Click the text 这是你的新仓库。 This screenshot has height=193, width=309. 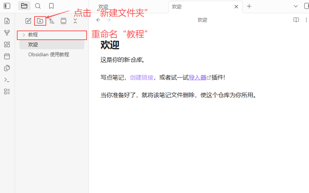[123, 60]
